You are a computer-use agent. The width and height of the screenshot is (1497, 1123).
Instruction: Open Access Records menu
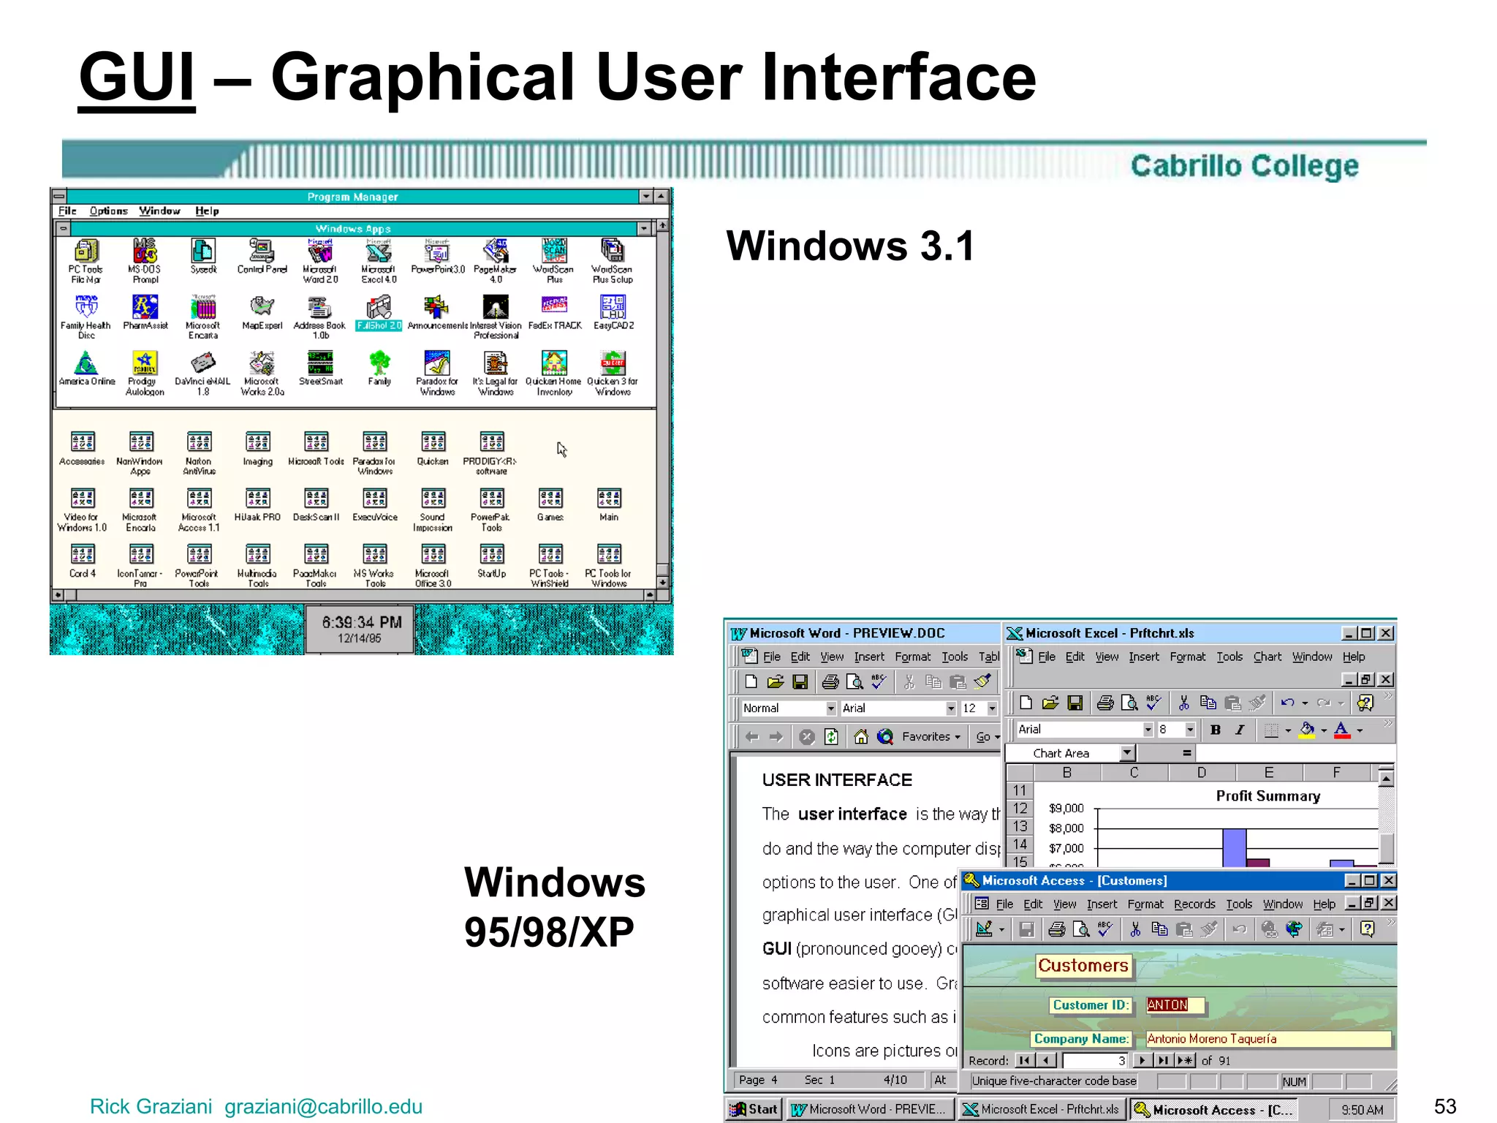pos(1194,905)
